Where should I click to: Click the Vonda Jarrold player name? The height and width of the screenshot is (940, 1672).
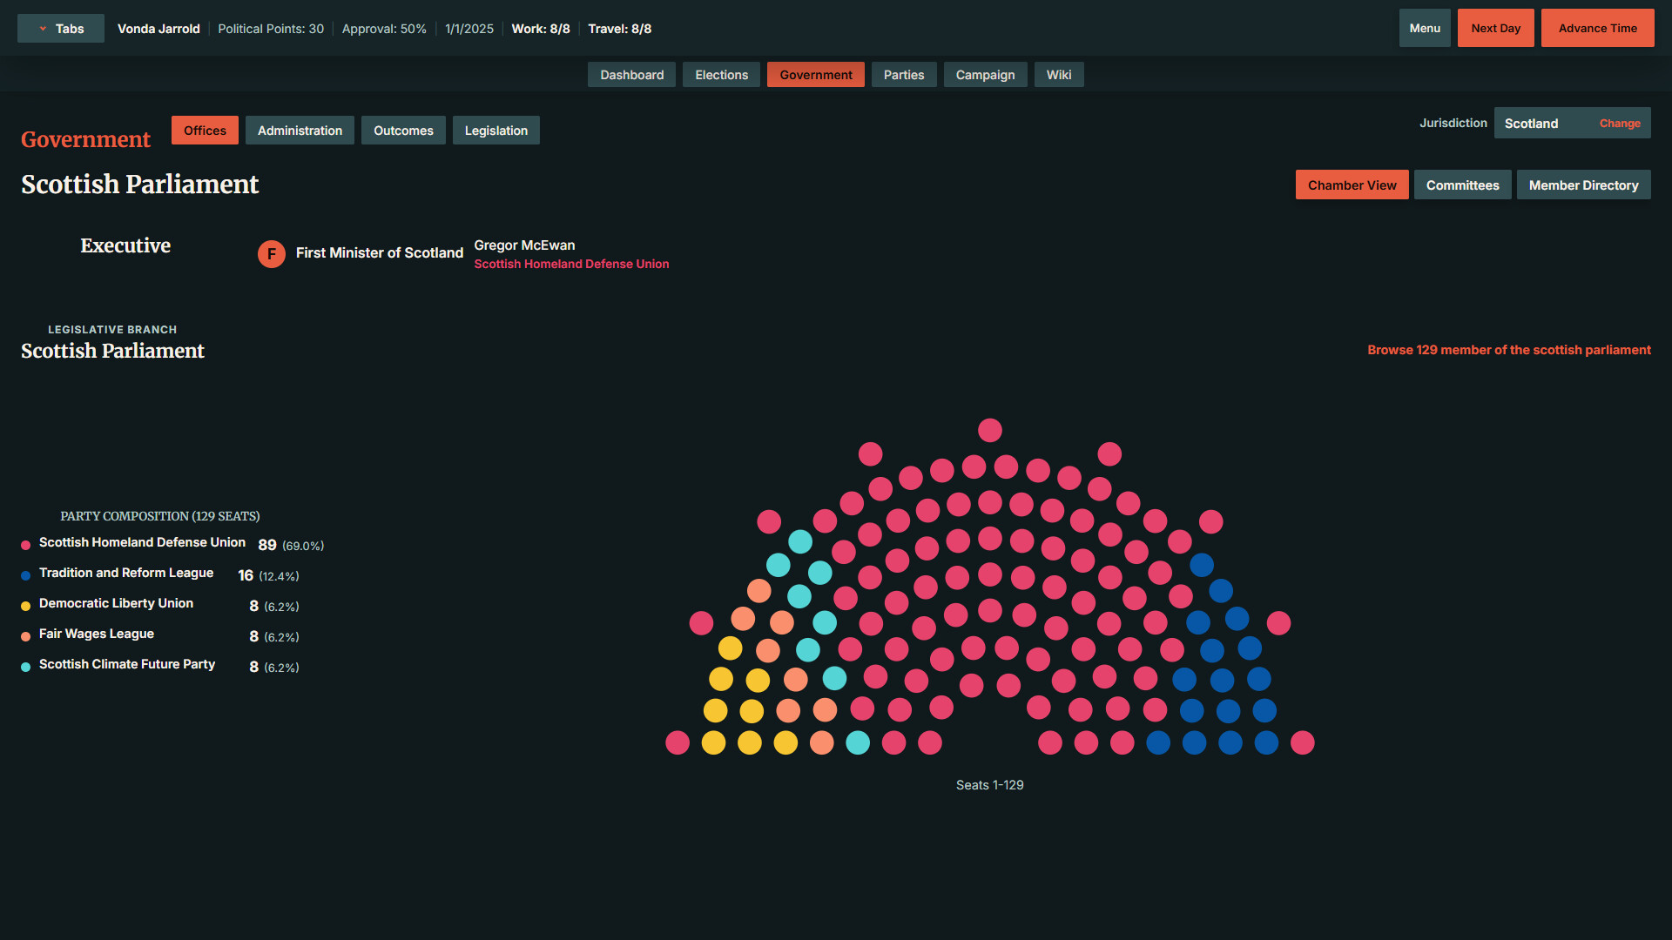point(158,29)
